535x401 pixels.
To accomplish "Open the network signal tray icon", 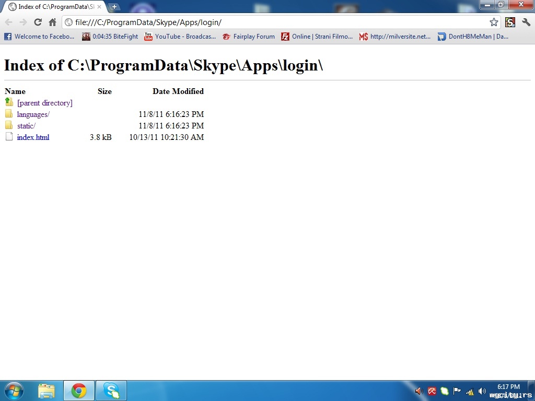I will click(x=470, y=392).
